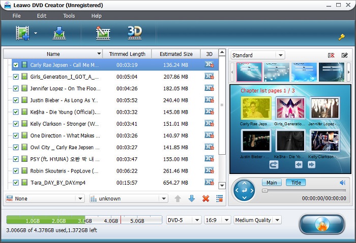
Task: Uncheck the Justin Bieber video checkbox
Action: point(16,100)
